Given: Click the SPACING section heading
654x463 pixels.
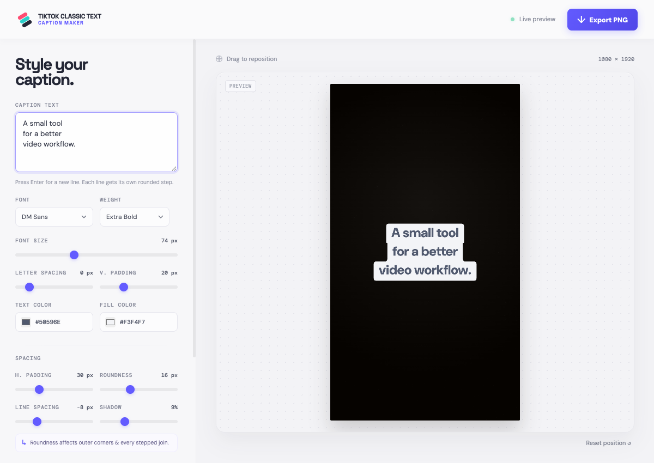Looking at the screenshot, I should (28, 358).
